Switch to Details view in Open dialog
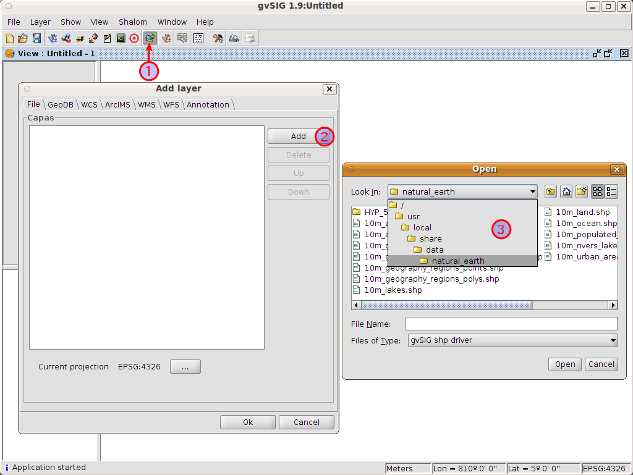The width and height of the screenshot is (633, 475). (x=611, y=191)
